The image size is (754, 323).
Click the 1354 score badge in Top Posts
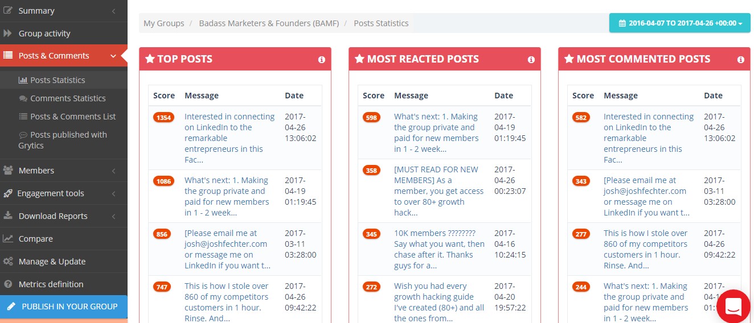pyautogui.click(x=162, y=117)
